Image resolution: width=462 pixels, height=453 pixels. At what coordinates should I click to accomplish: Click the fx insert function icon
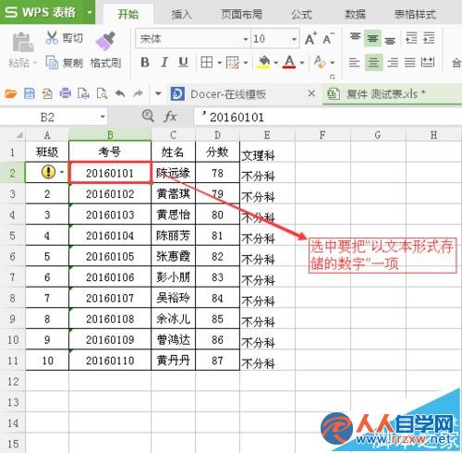[170, 116]
